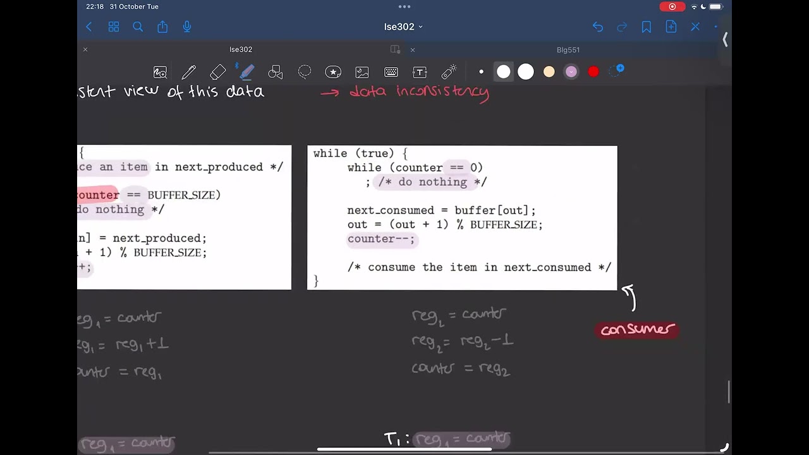The width and height of the screenshot is (809, 455).
Task: Choose the largest stroke thickness
Action: (x=526, y=72)
